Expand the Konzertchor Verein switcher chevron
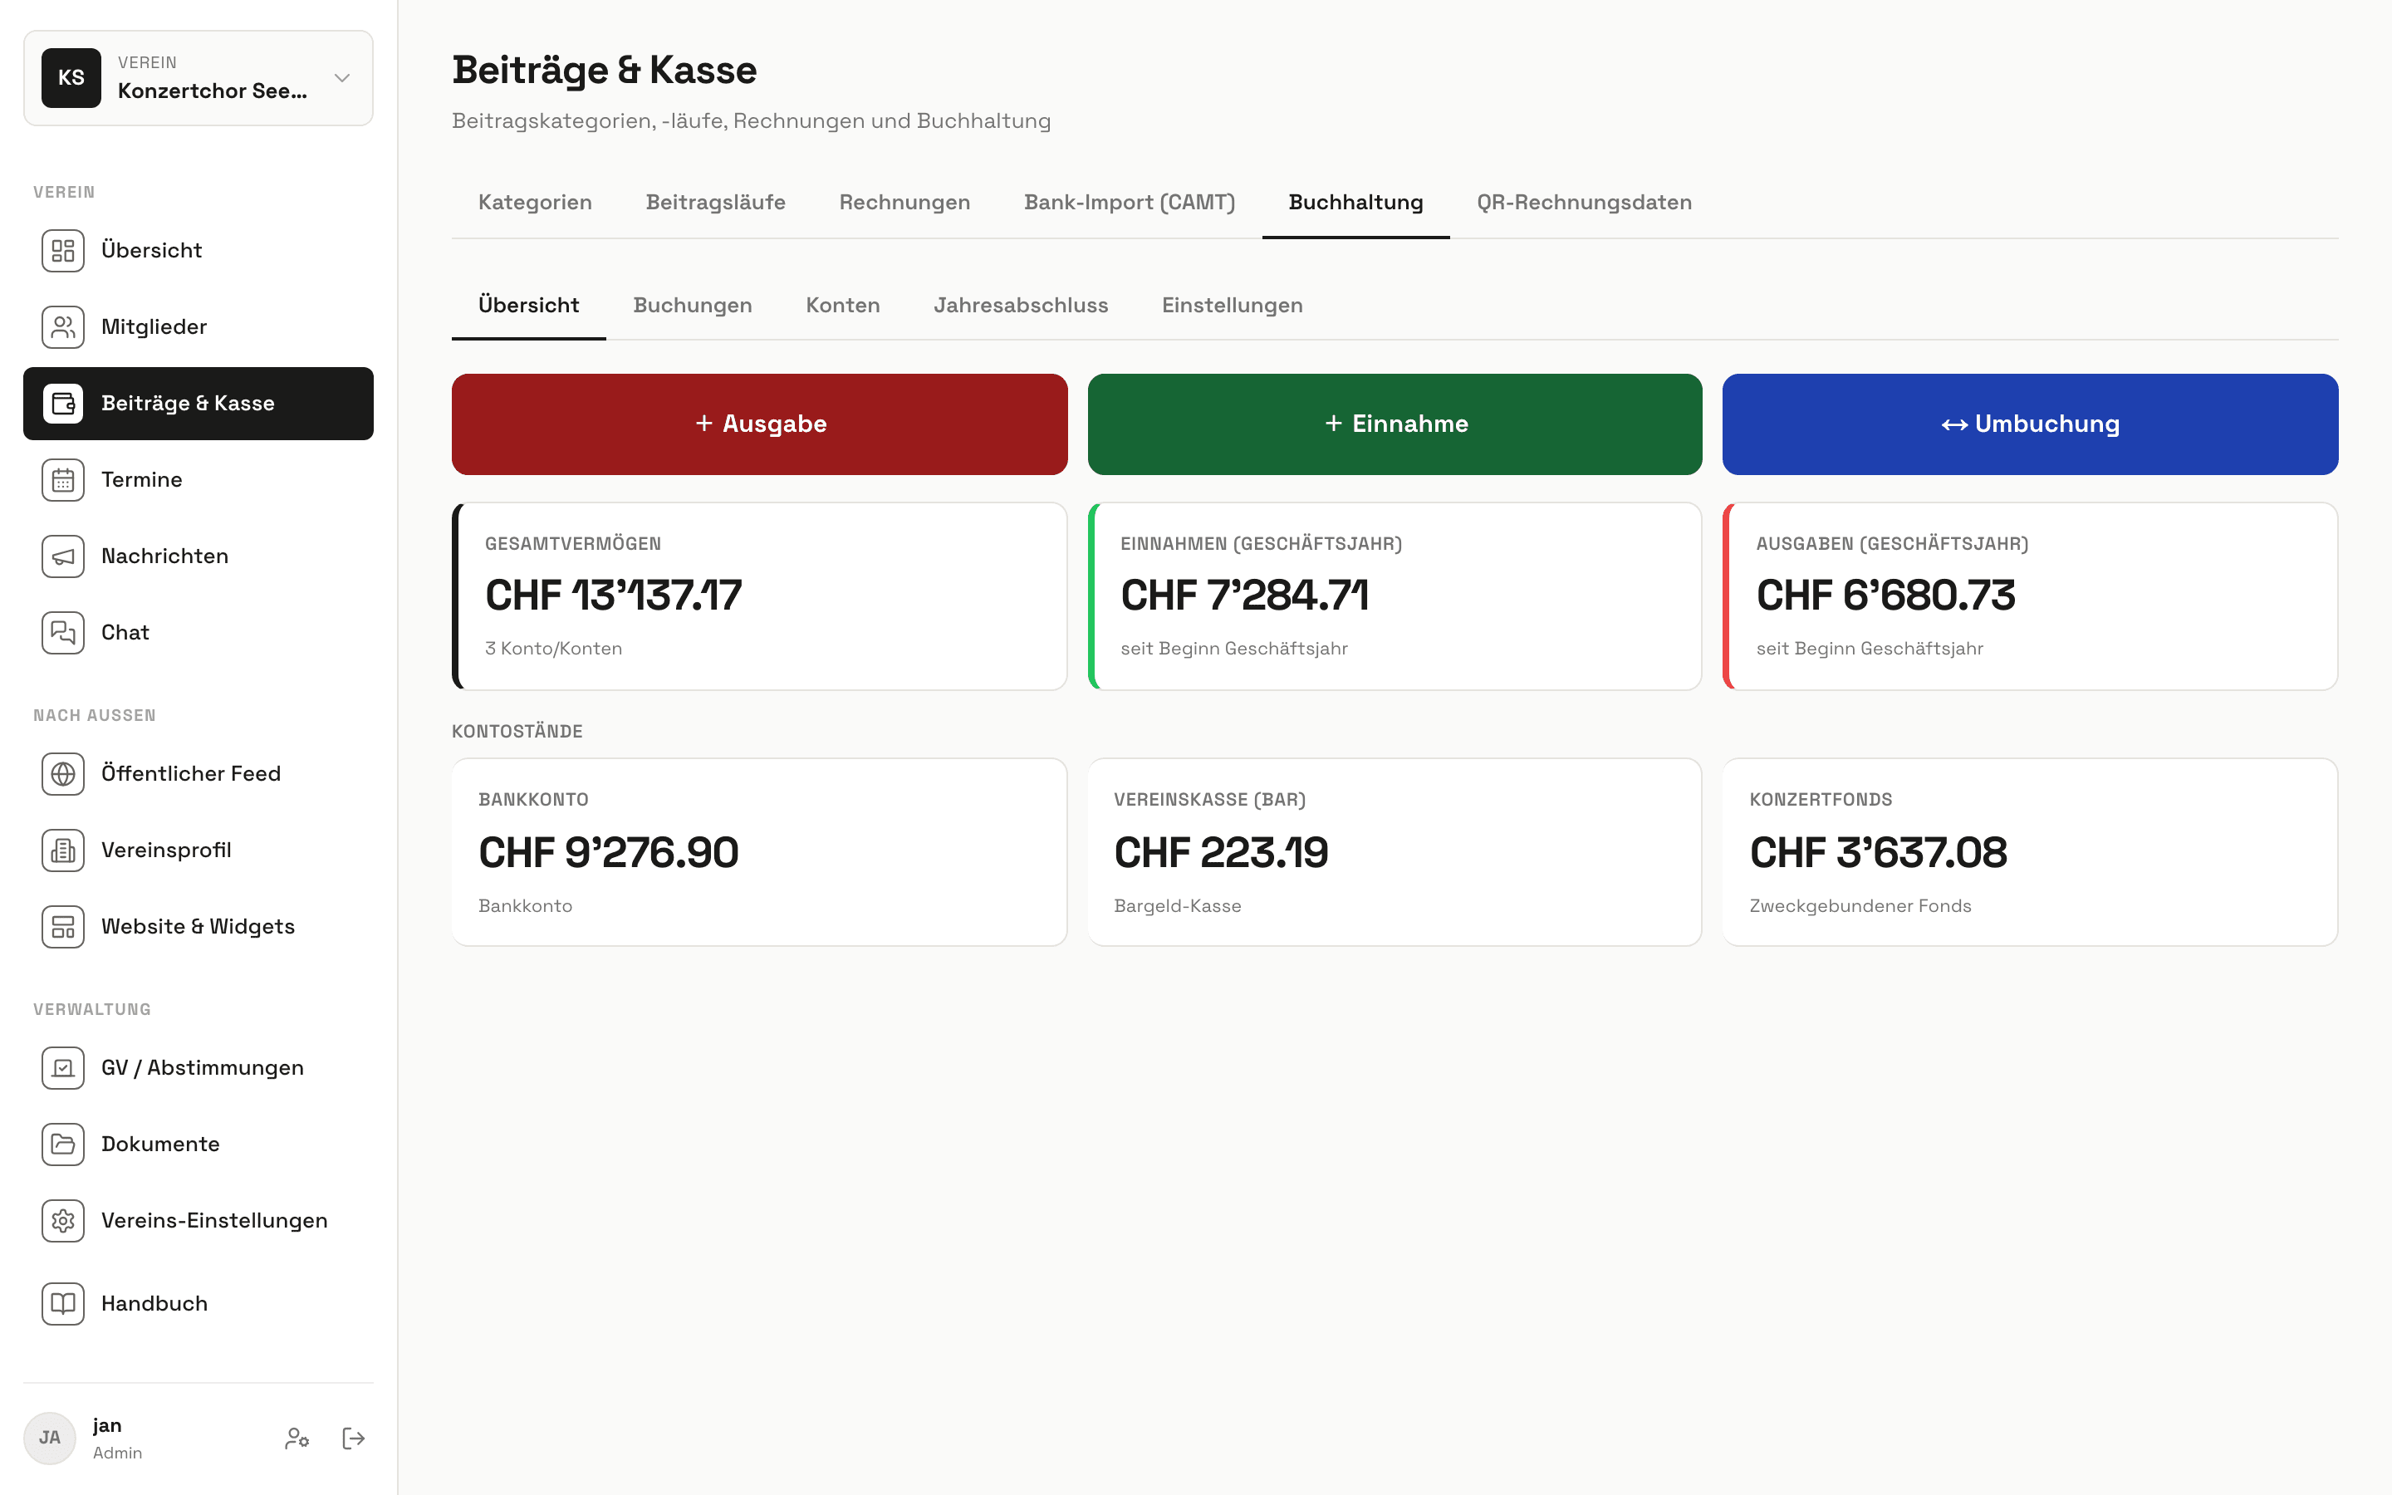The width and height of the screenshot is (2392, 1495). (342, 78)
